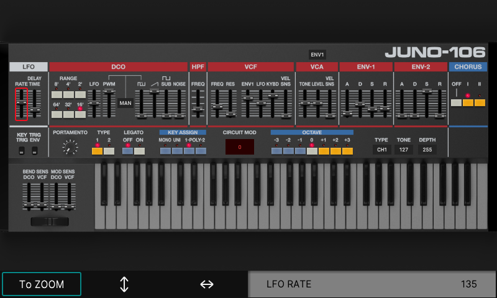The height and width of the screenshot is (298, 497).
Task: Toggle DCO range 32' button
Action: coord(68,114)
